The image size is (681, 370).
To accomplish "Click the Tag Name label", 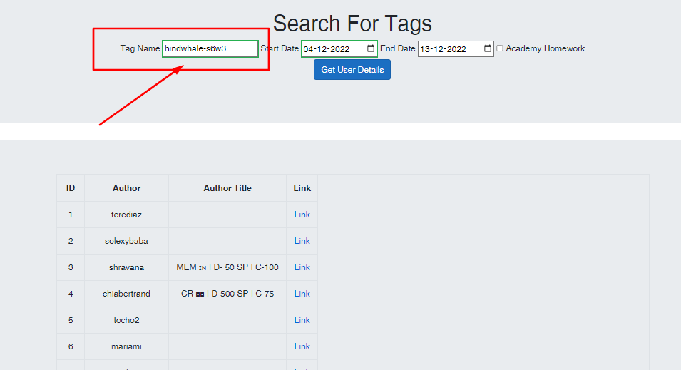I will click(x=140, y=48).
